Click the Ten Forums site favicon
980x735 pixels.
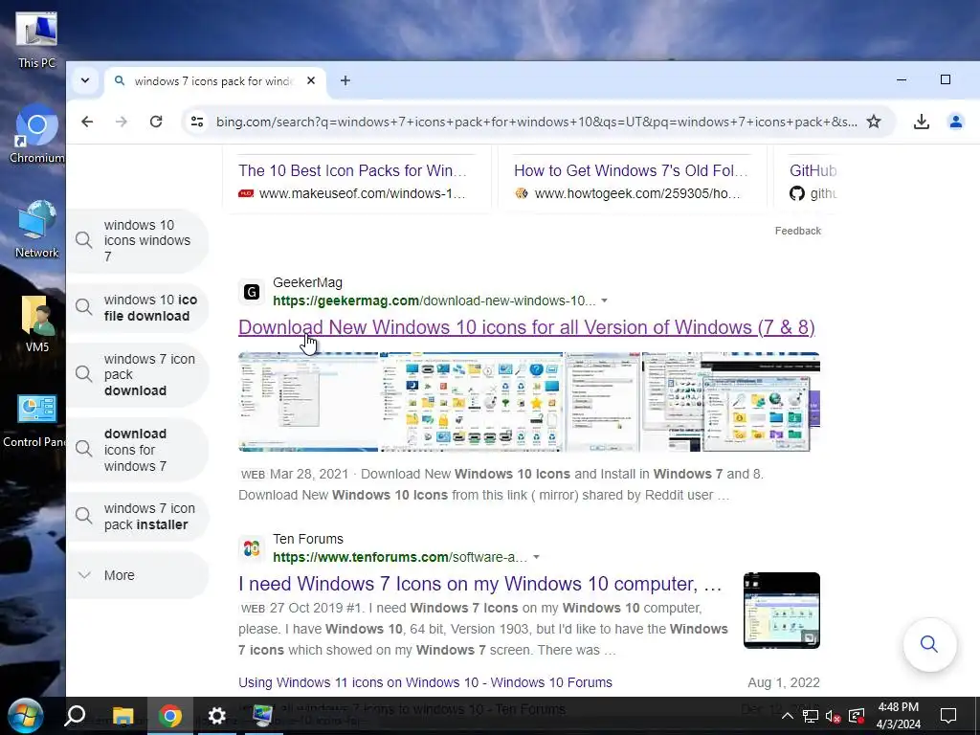252,548
